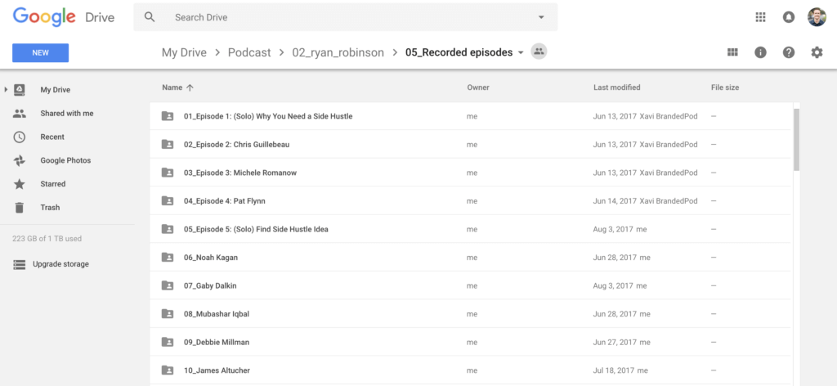This screenshot has height=386, width=837.
Task: Click the 223 GB of 1 TB used text
Action: point(47,239)
